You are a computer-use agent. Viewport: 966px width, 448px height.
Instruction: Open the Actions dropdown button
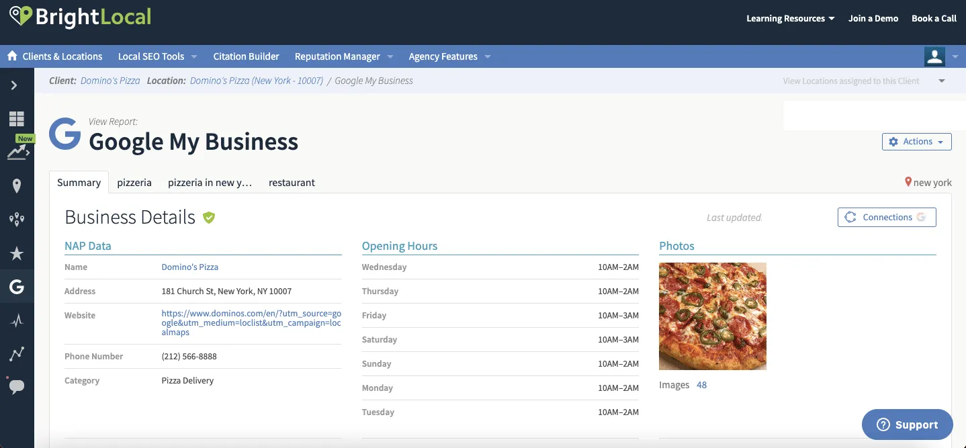(x=916, y=142)
